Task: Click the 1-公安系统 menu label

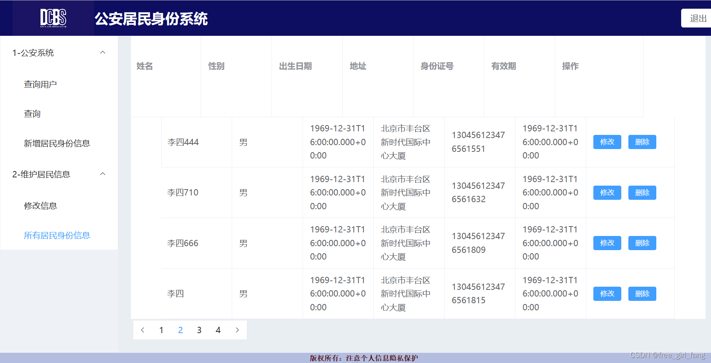Action: 33,53
